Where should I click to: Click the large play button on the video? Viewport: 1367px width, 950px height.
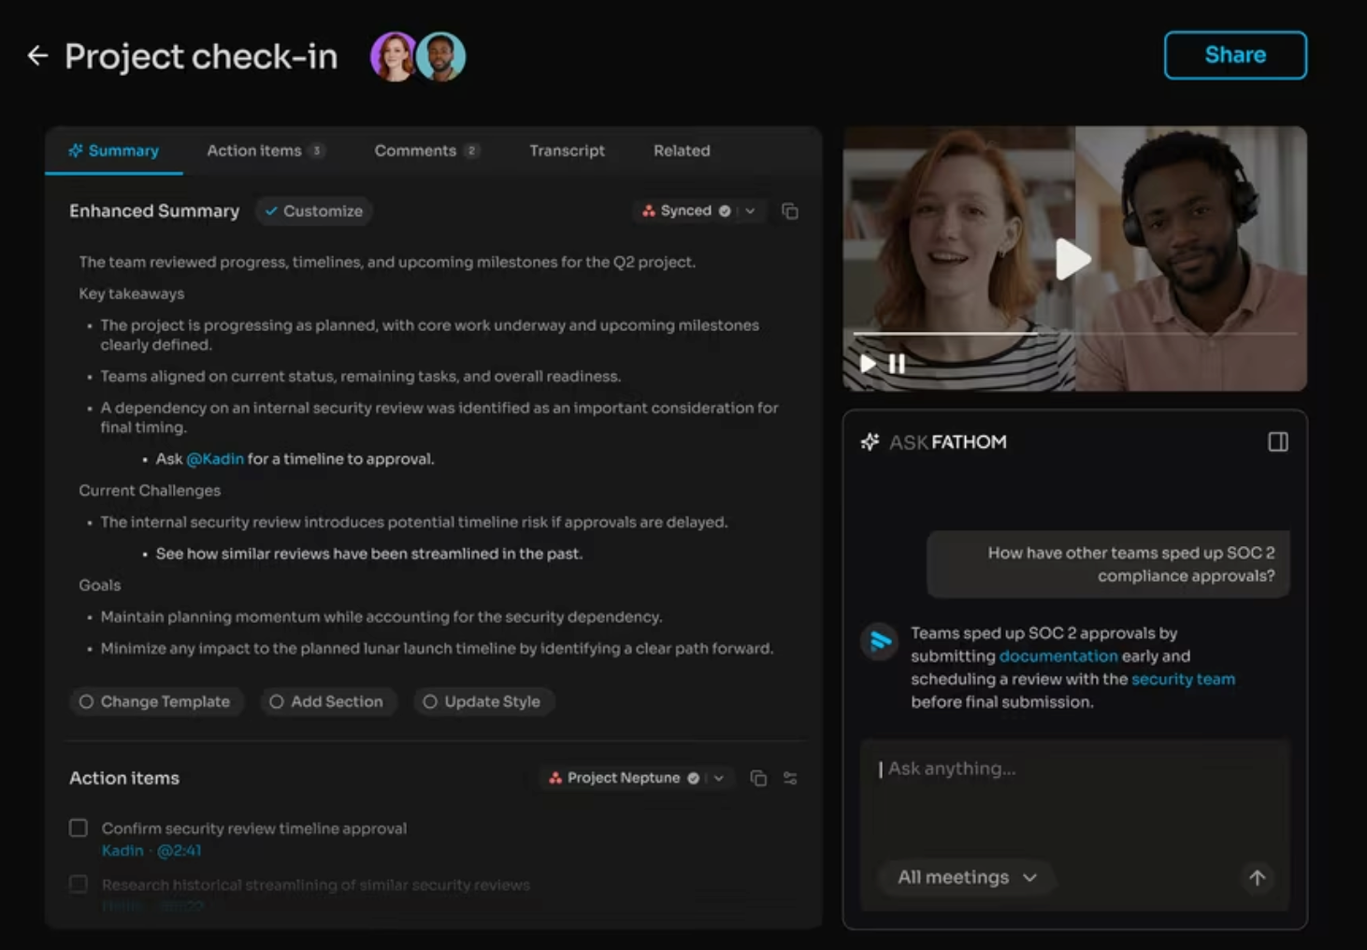point(1072,259)
